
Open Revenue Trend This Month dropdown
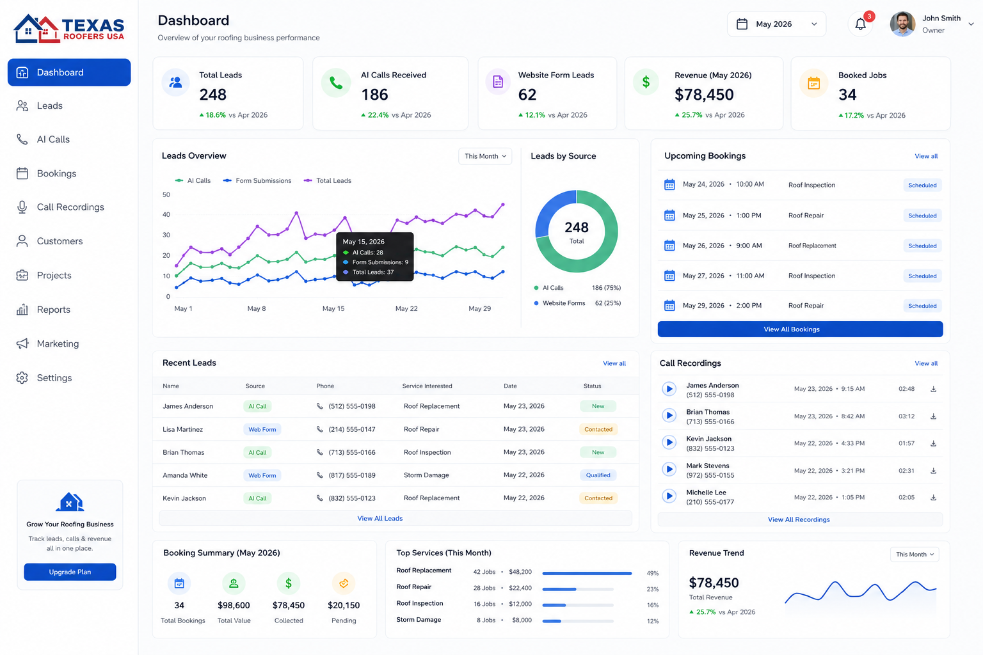pos(915,555)
